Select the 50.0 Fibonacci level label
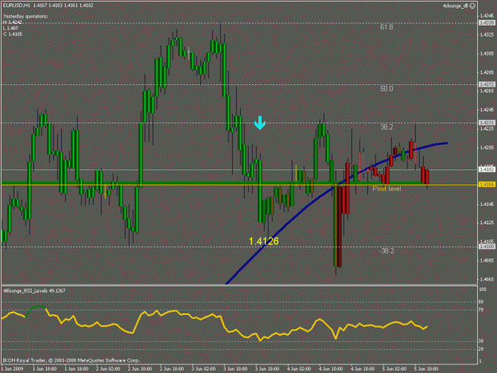 (386, 89)
